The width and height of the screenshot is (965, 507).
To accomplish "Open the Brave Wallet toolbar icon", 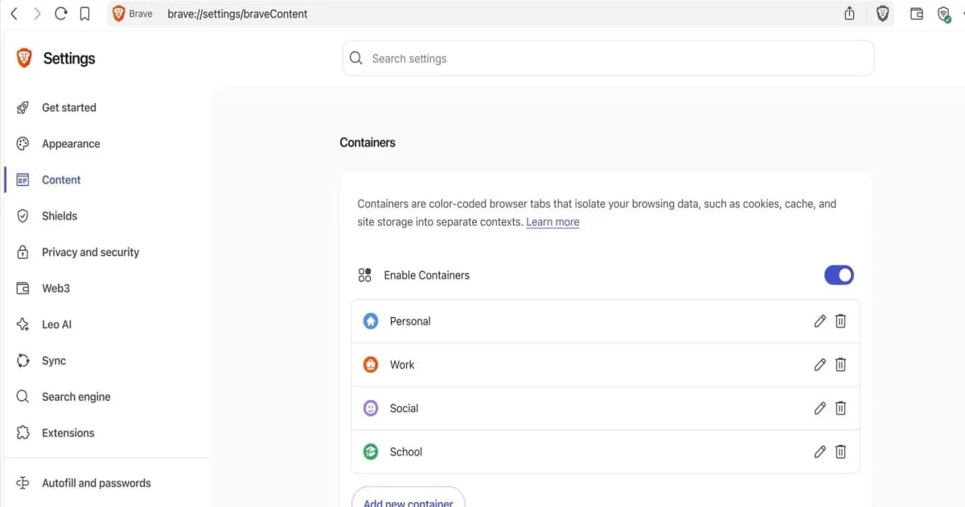I will click(917, 14).
